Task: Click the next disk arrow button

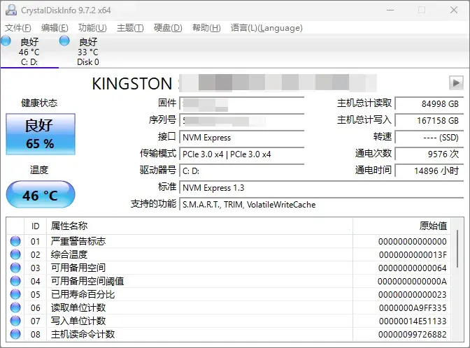Action: [456, 82]
